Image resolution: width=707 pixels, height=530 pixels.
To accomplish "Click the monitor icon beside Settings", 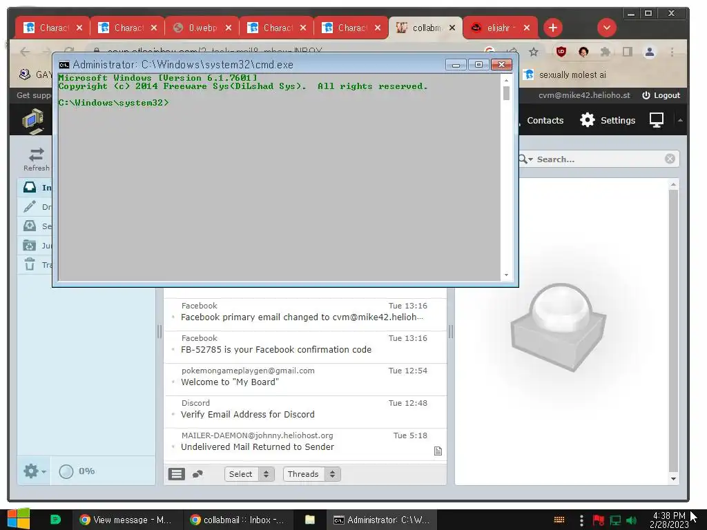I will pos(657,120).
